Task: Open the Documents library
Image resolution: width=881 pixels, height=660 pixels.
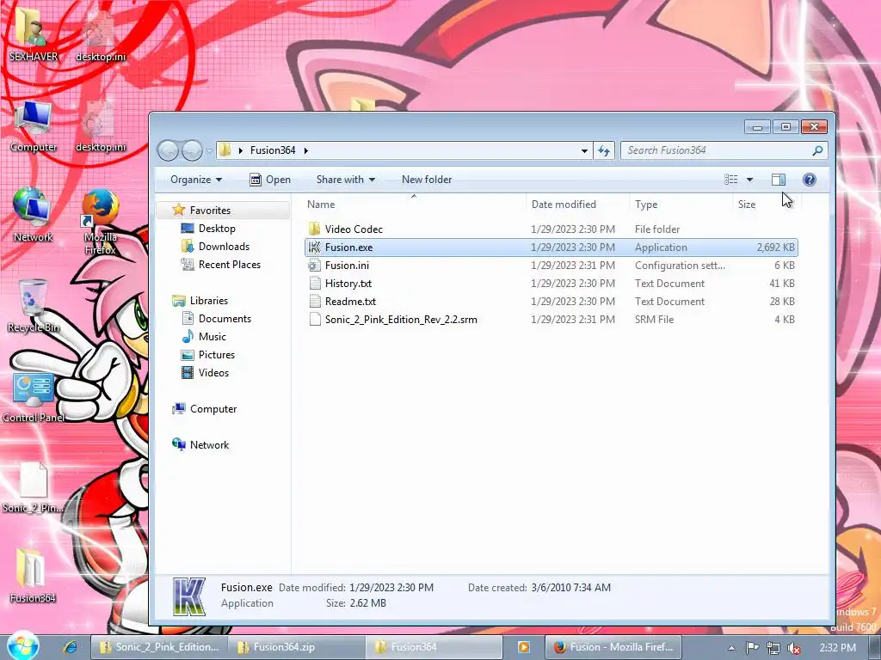Action: click(225, 318)
